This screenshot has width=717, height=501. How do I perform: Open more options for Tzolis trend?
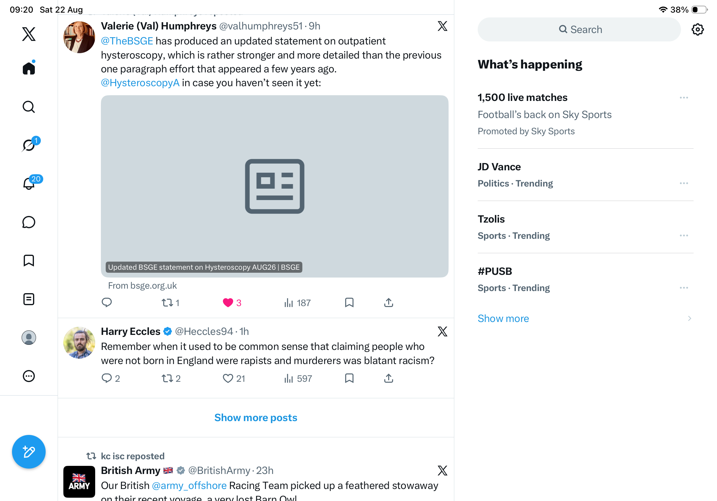coord(684,235)
